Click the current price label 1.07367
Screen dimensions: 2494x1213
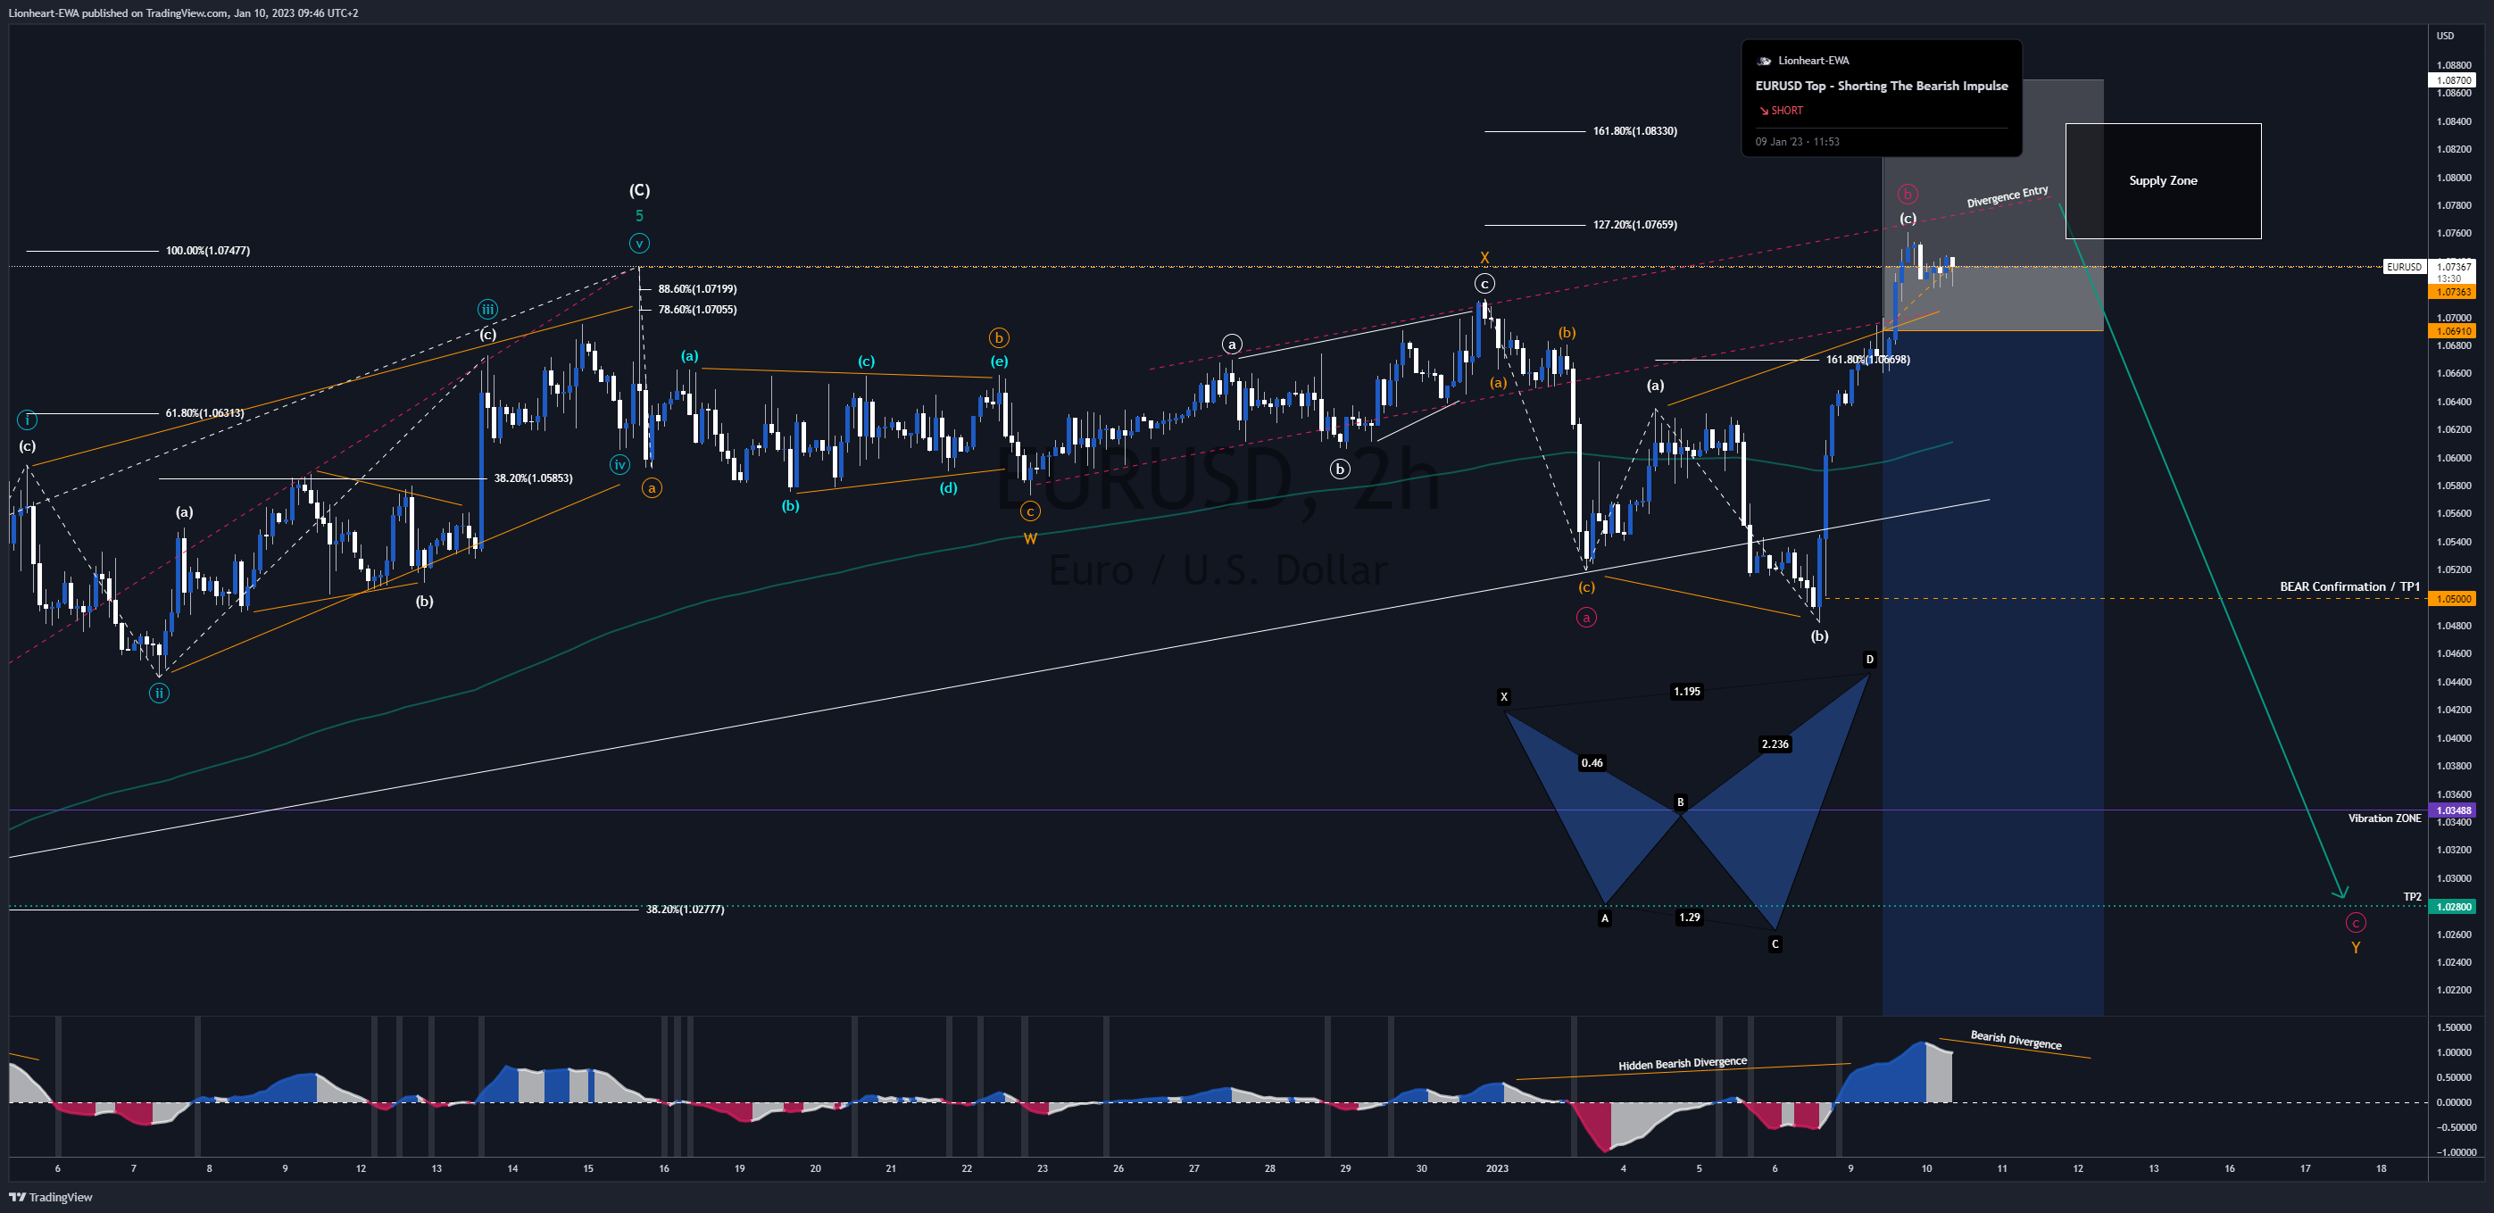click(x=2453, y=267)
